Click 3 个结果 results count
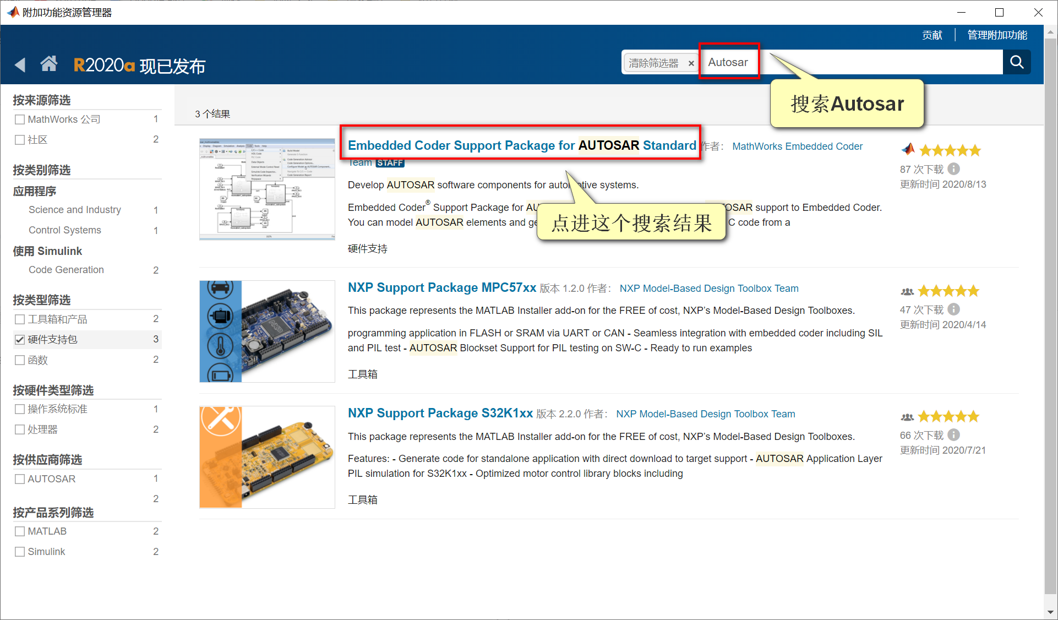1058x620 pixels. pyautogui.click(x=212, y=114)
